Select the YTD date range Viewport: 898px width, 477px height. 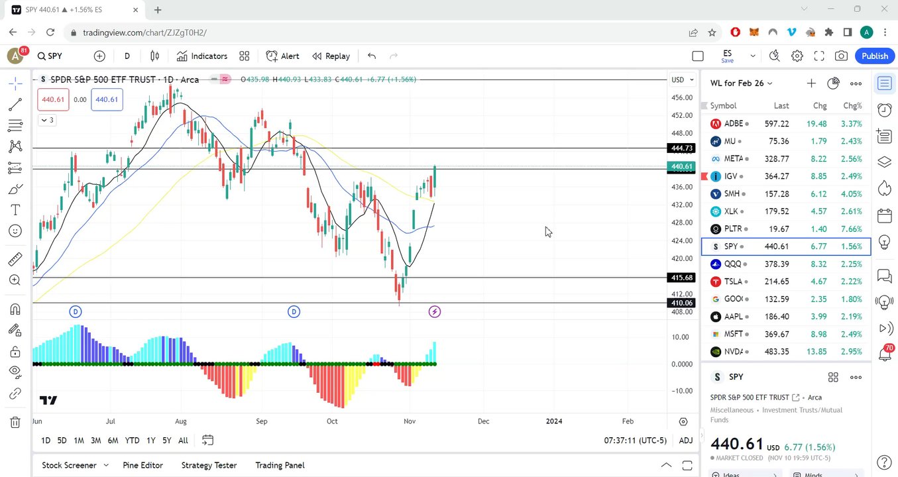(x=132, y=441)
